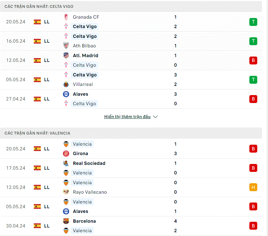Open 'Hiển thị thêm trận đấu' link
This screenshot has height=236, width=268.
point(127,117)
